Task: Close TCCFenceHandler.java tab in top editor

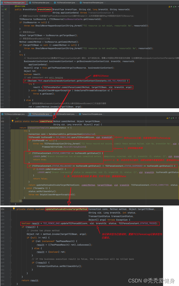Action: (50, 2)
